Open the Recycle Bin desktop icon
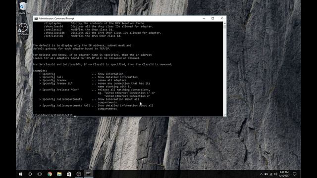The width and height of the screenshot is (317, 178). pos(23,8)
